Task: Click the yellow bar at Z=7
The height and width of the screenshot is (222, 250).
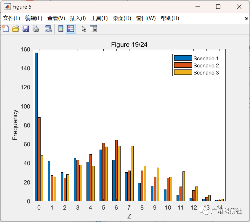Action: point(132,173)
